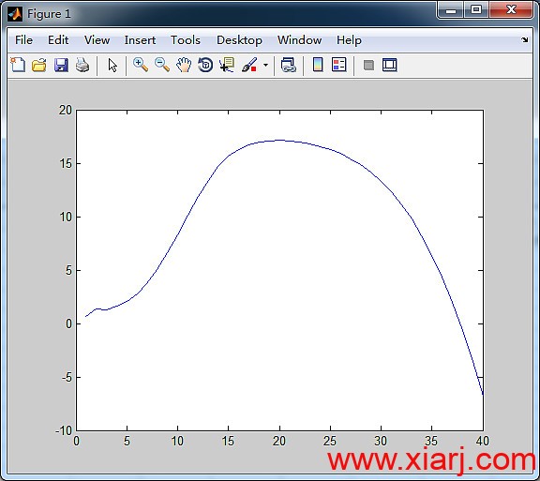The height and width of the screenshot is (481, 540).
Task: Create a new figure with toolbar icon
Action: tap(18, 65)
